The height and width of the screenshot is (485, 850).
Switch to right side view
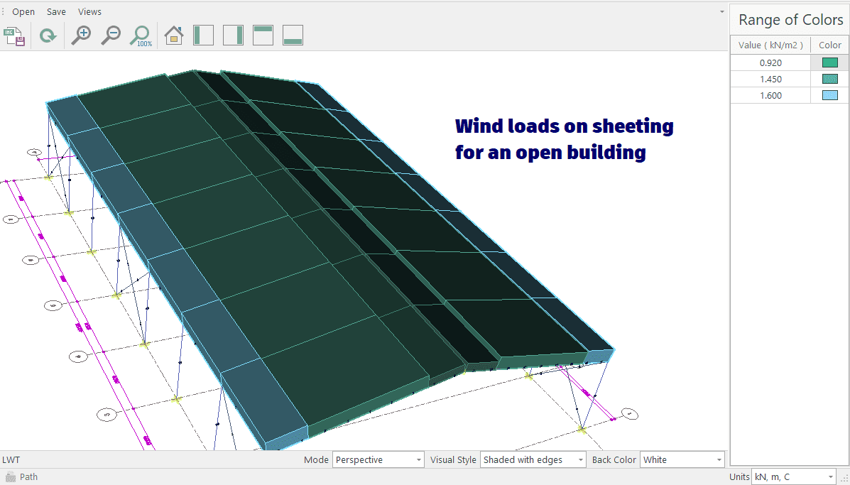[234, 36]
